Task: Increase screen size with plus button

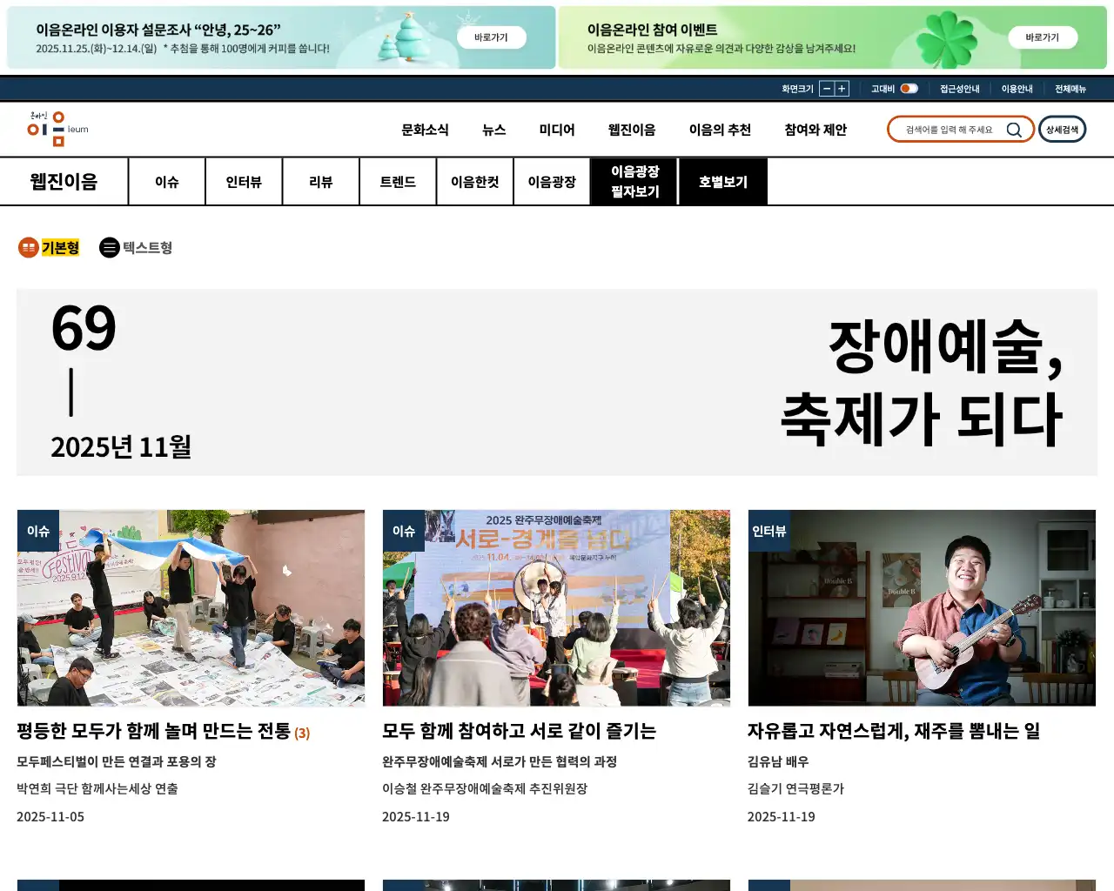Action: tap(842, 89)
